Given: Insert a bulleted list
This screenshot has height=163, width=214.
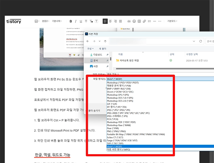Looking at the screenshot, I should pos(150,21).
